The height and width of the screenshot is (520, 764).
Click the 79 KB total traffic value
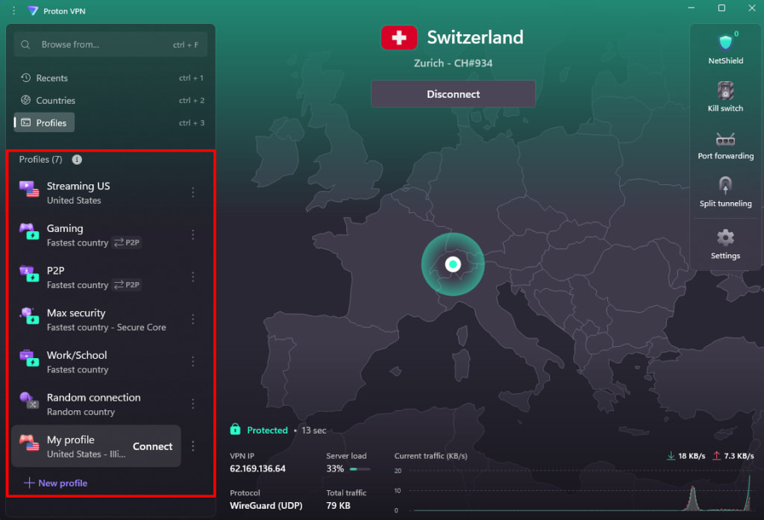point(338,505)
